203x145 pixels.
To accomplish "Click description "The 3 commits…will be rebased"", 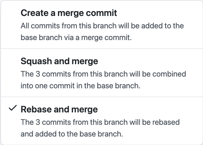I will tap(100, 122).
